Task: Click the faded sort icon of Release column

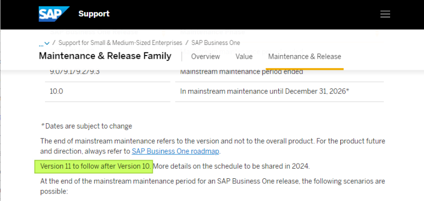Action: point(163,33)
